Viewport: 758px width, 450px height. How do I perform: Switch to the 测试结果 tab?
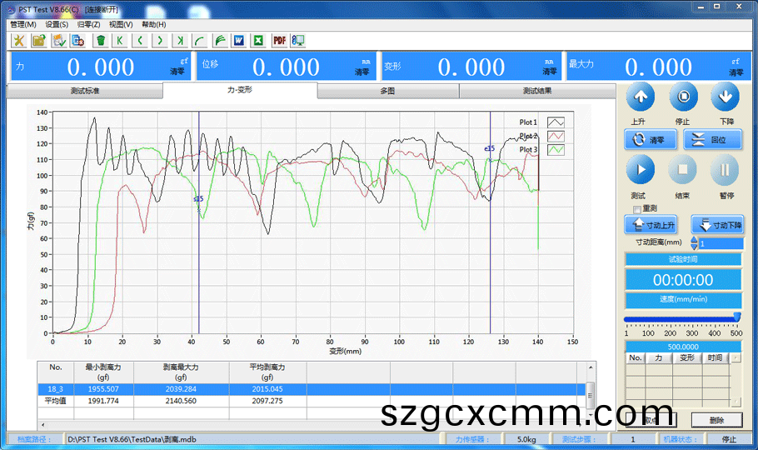536,91
